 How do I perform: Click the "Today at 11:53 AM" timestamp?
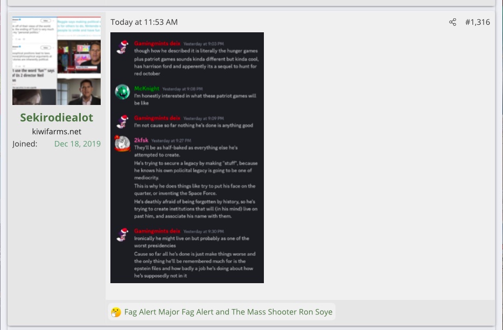click(144, 22)
